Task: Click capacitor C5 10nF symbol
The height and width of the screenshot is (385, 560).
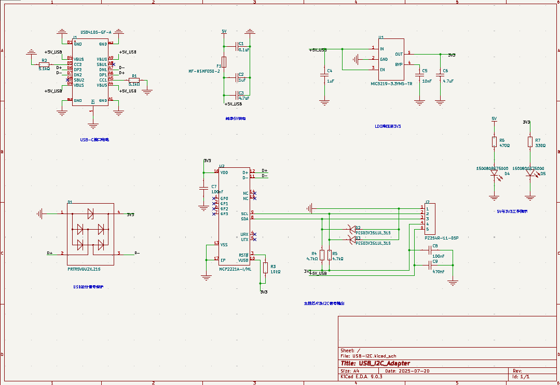Action: pos(419,75)
